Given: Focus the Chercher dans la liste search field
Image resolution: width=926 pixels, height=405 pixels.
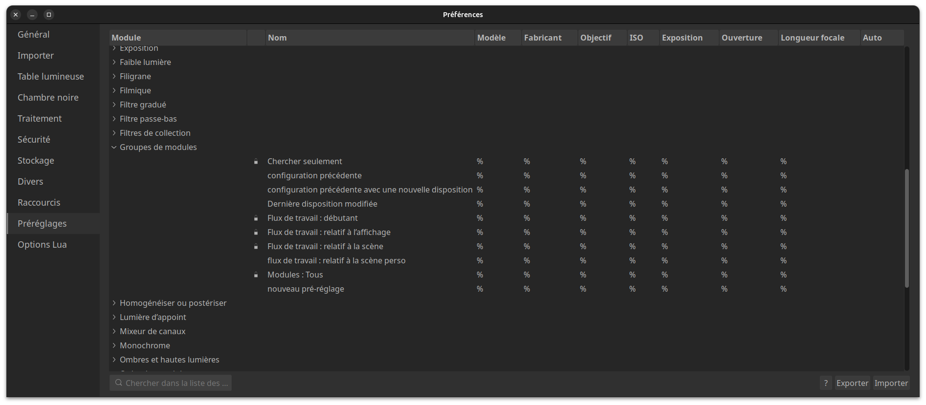Looking at the screenshot, I should click(176, 383).
